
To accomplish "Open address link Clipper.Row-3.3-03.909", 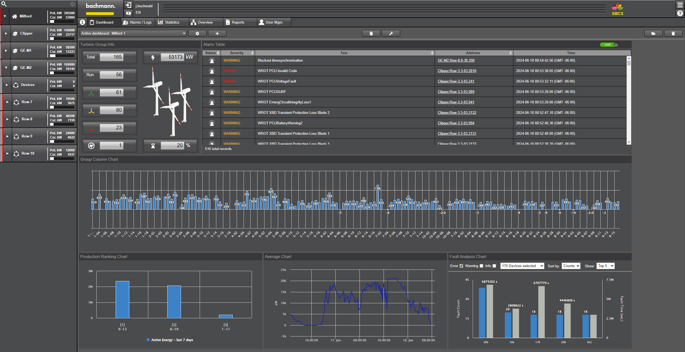I will [456, 92].
